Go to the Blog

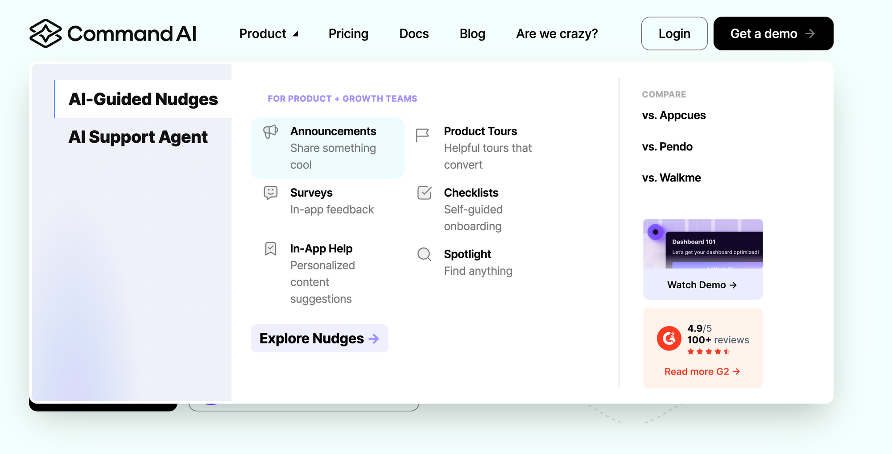[x=472, y=34]
